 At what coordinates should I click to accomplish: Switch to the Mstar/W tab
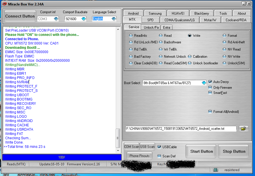click(210, 20)
